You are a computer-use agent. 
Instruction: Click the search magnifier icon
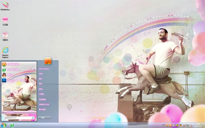coord(33,118)
